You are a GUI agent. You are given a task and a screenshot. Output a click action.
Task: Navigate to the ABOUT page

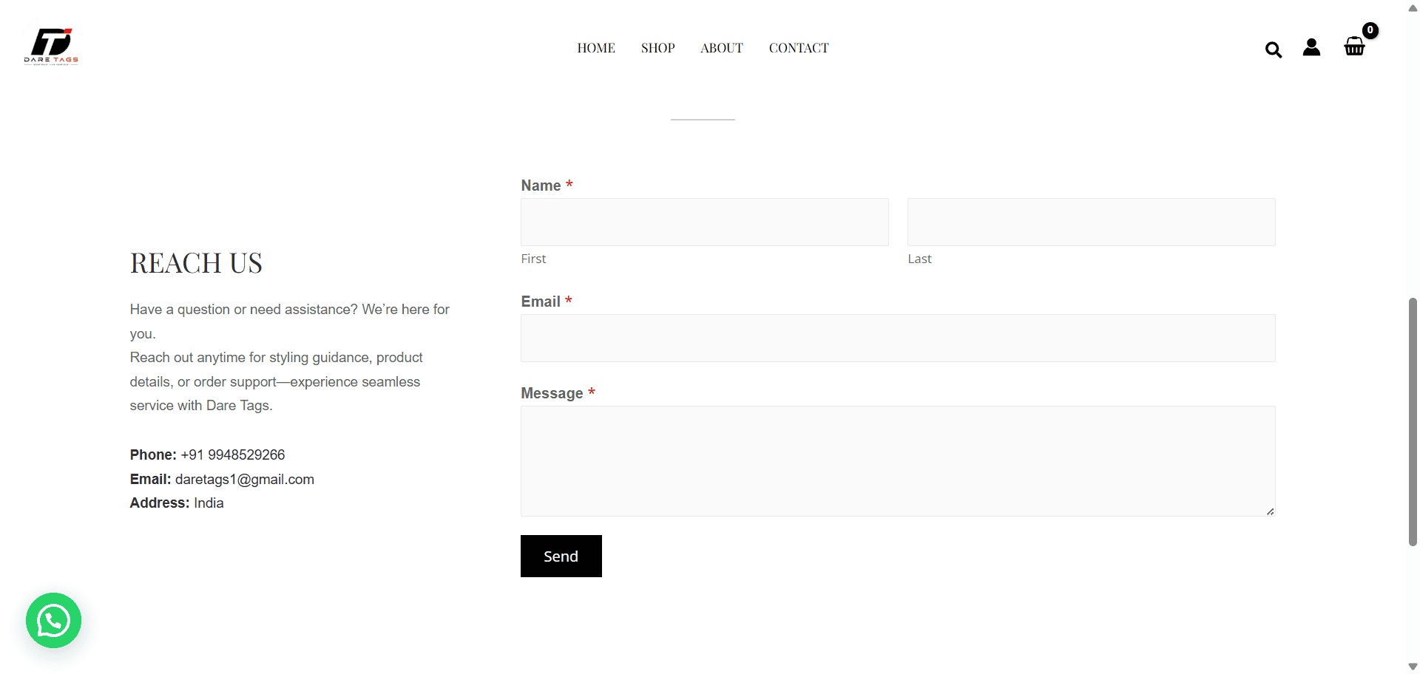click(721, 48)
